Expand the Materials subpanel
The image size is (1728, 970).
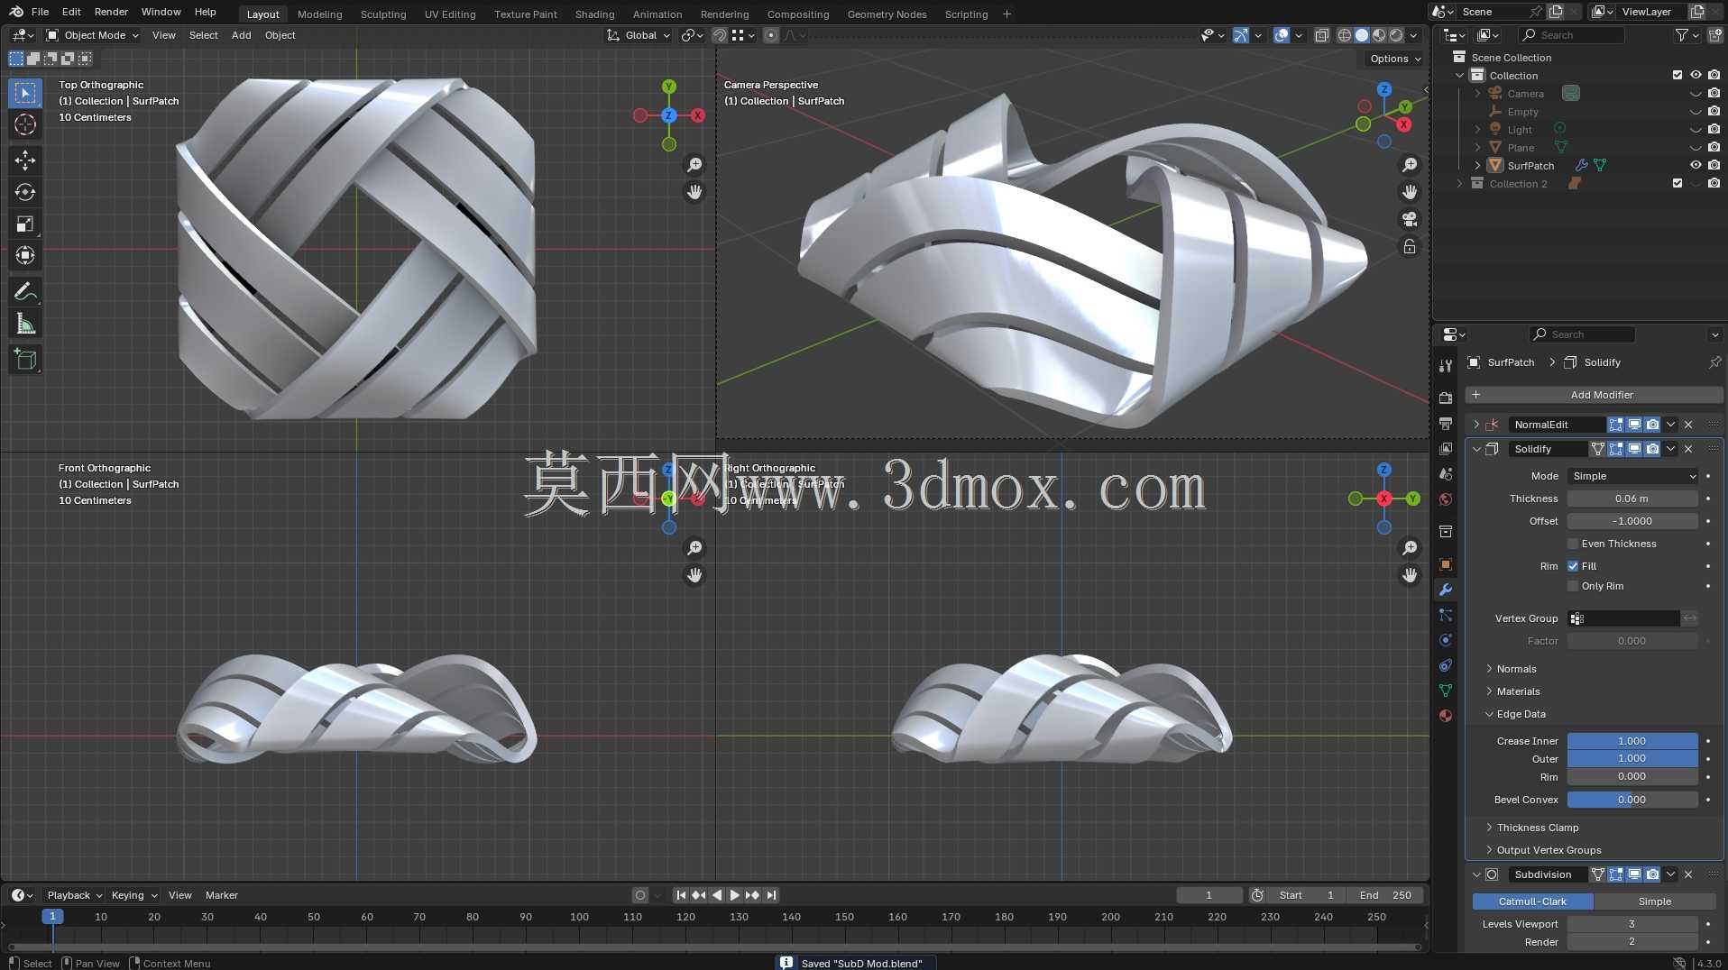click(1518, 691)
